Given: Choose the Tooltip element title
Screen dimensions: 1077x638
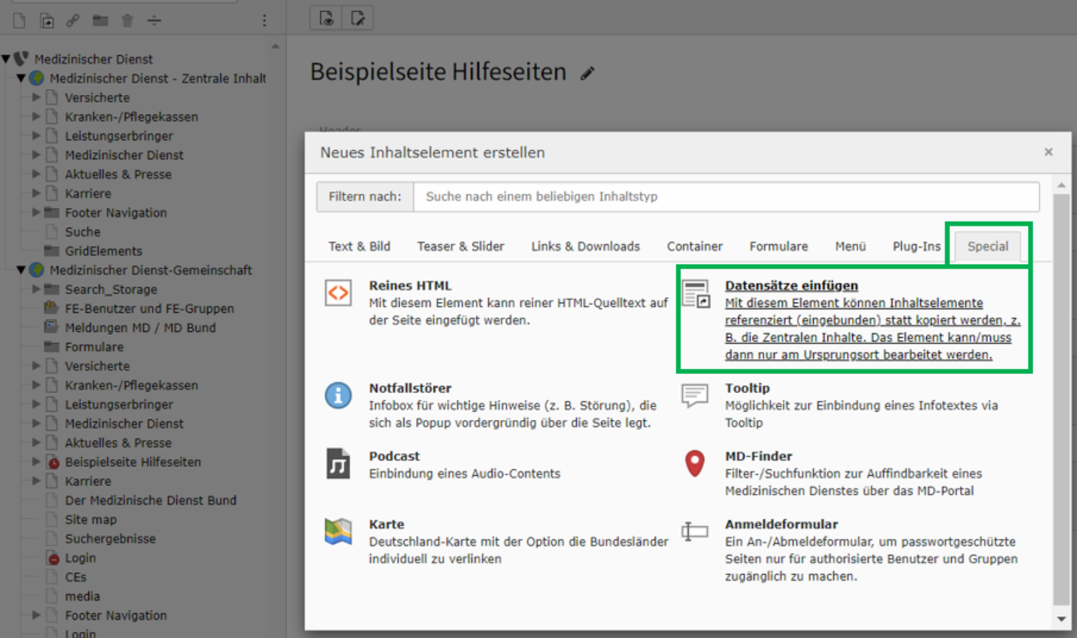Looking at the screenshot, I should tap(747, 388).
